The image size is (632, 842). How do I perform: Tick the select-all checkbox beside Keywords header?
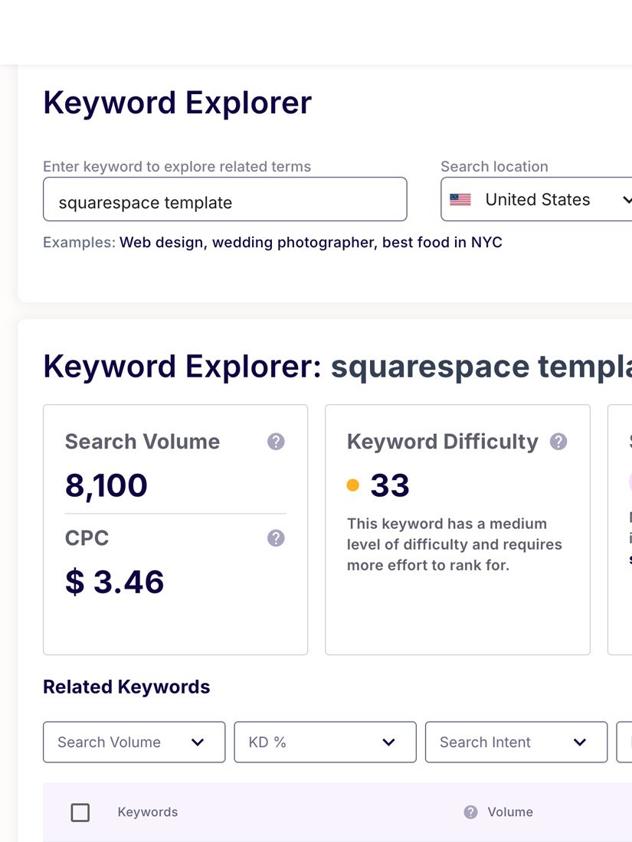point(80,812)
